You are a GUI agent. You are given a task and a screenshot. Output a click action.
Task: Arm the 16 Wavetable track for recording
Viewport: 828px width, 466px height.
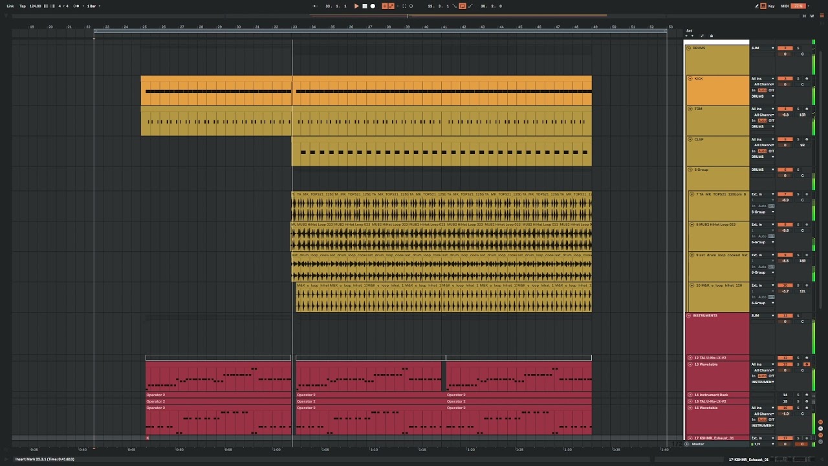point(807,408)
